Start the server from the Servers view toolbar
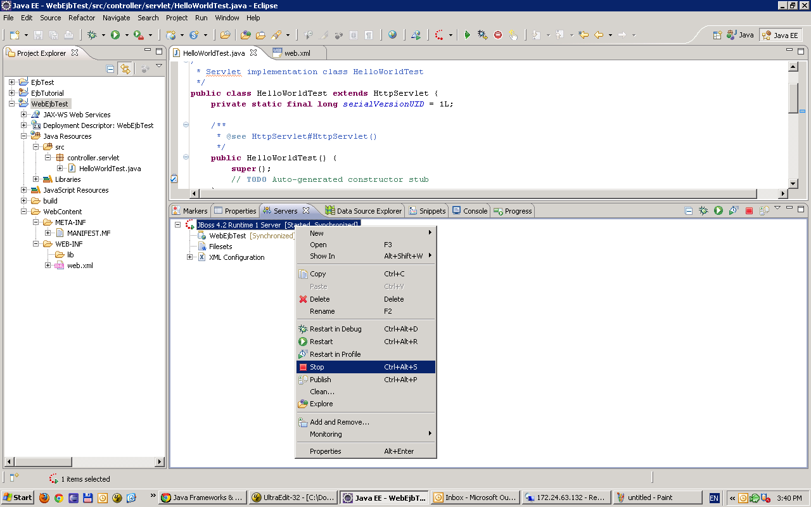Viewport: 811px width, 507px height. click(717, 210)
